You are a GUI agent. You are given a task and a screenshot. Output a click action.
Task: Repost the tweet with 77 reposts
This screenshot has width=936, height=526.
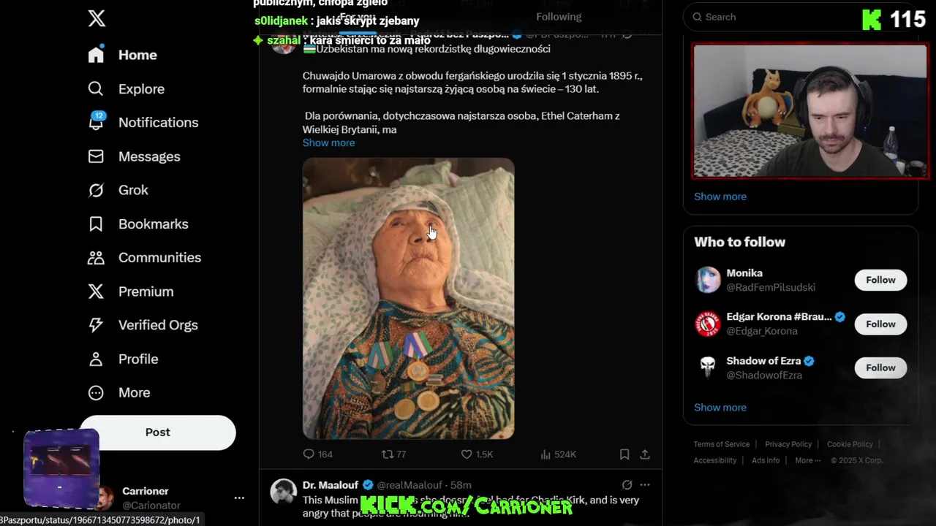click(x=388, y=454)
